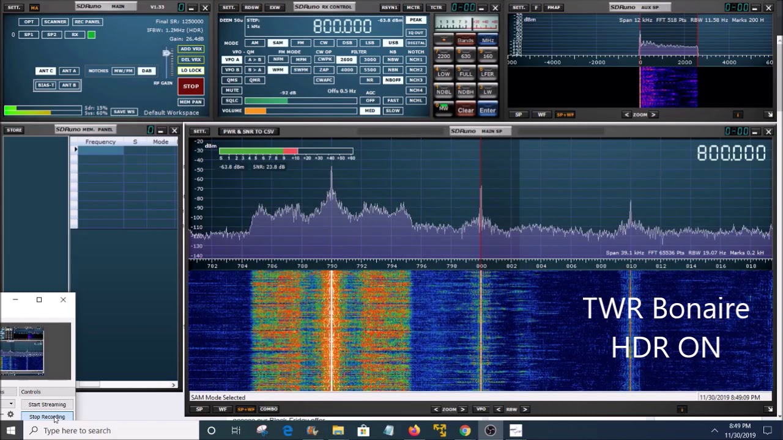Enable the BIAS-T option

coord(45,86)
